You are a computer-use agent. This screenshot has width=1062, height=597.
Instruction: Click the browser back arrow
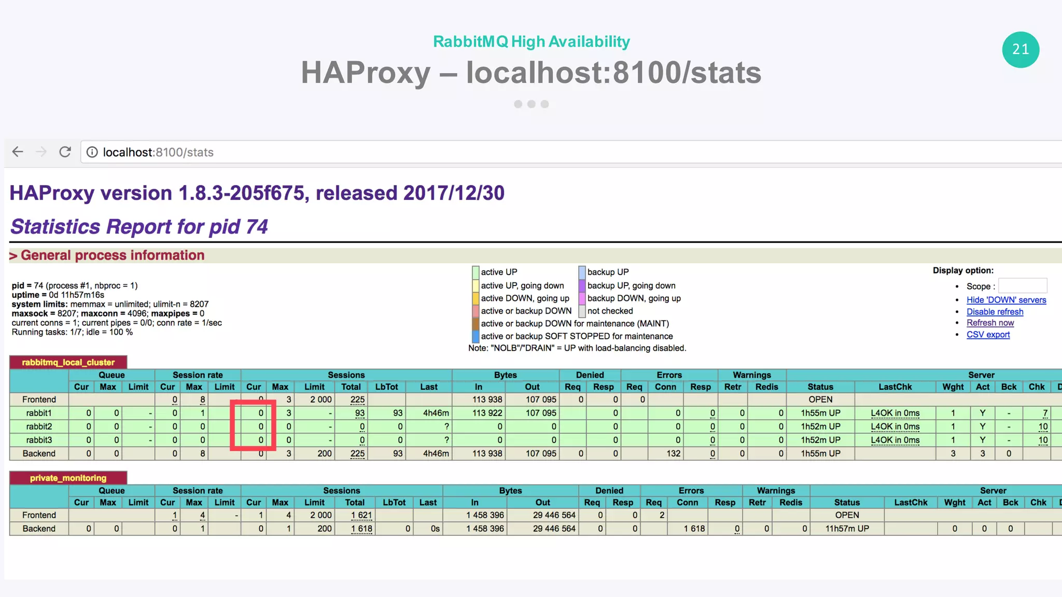point(18,152)
